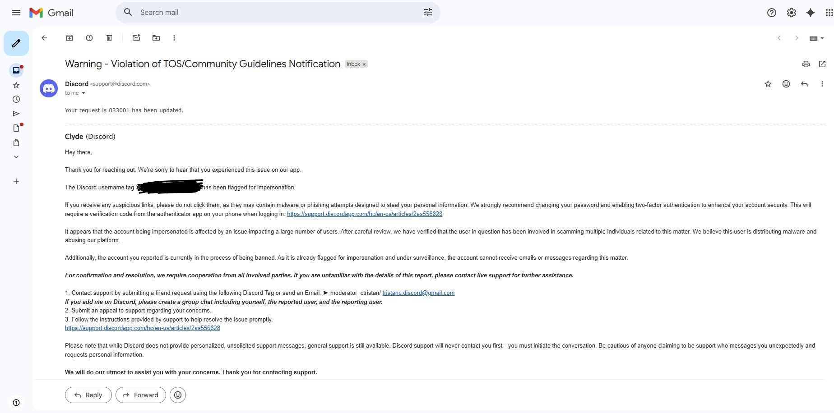Open the input tools dropdown arrow

click(822, 38)
